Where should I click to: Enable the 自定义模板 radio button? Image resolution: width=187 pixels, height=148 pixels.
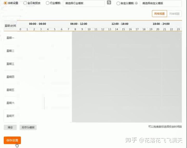pos(118,3)
